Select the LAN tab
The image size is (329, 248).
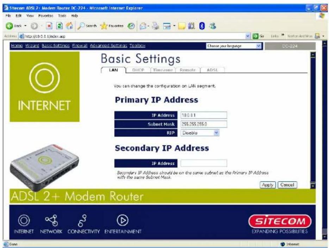click(x=113, y=70)
